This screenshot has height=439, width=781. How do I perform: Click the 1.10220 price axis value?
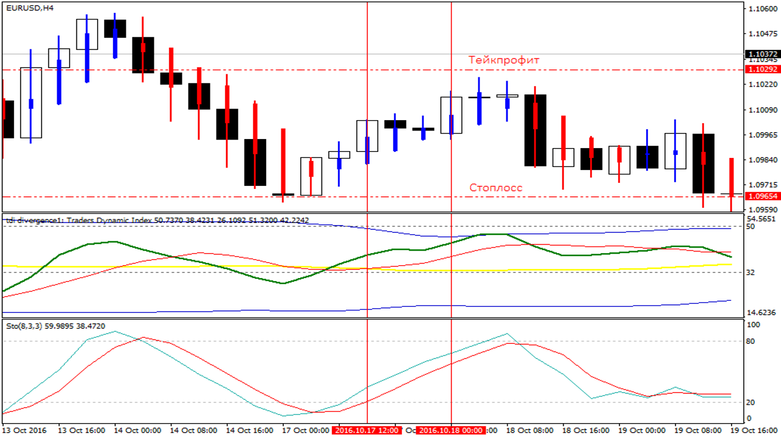pyautogui.click(x=762, y=85)
